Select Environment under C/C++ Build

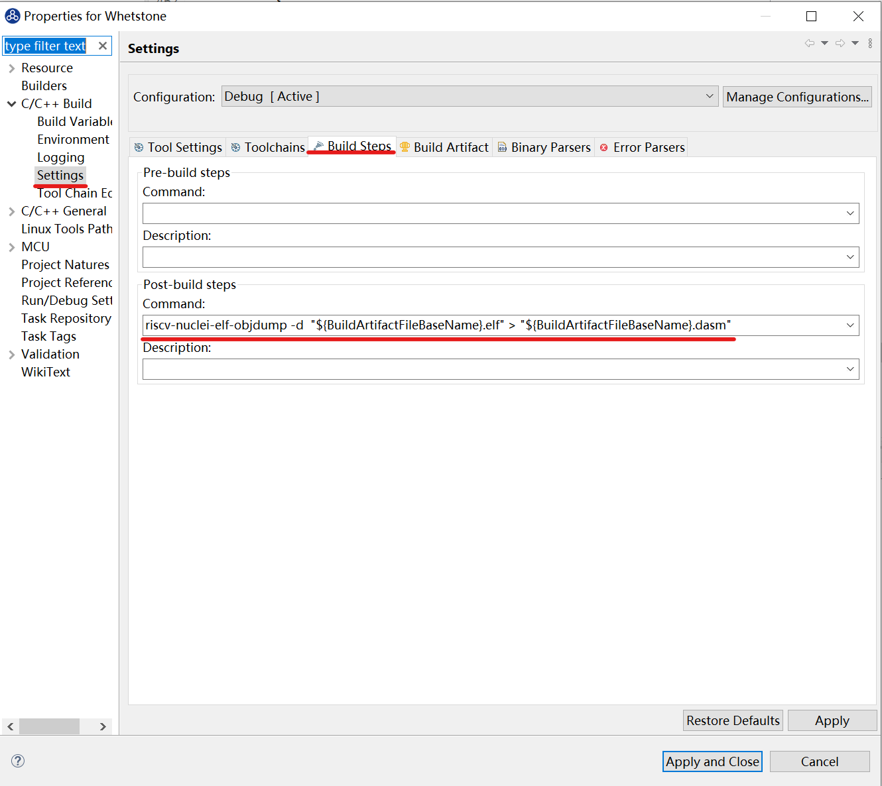point(73,140)
